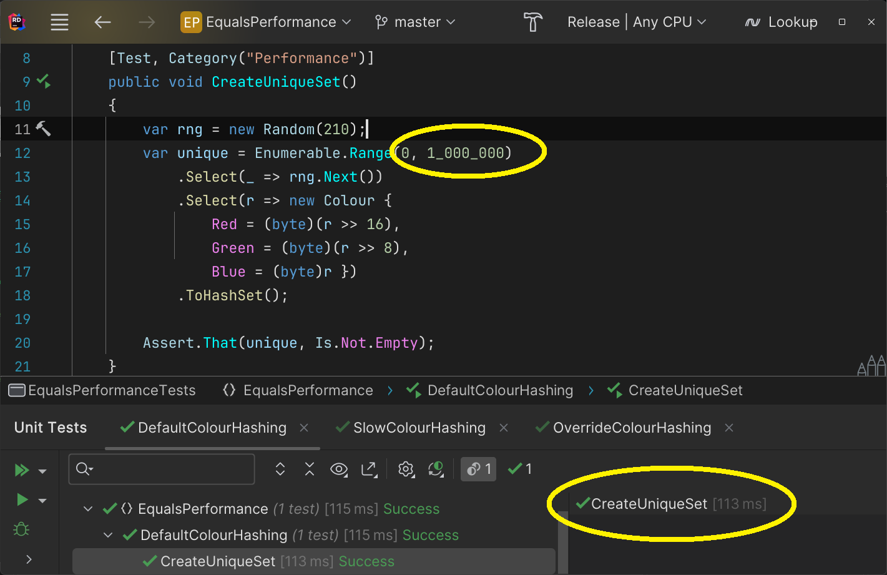Toggle the all tests count filter
Image resolution: width=887 pixels, height=575 pixels.
(479, 469)
